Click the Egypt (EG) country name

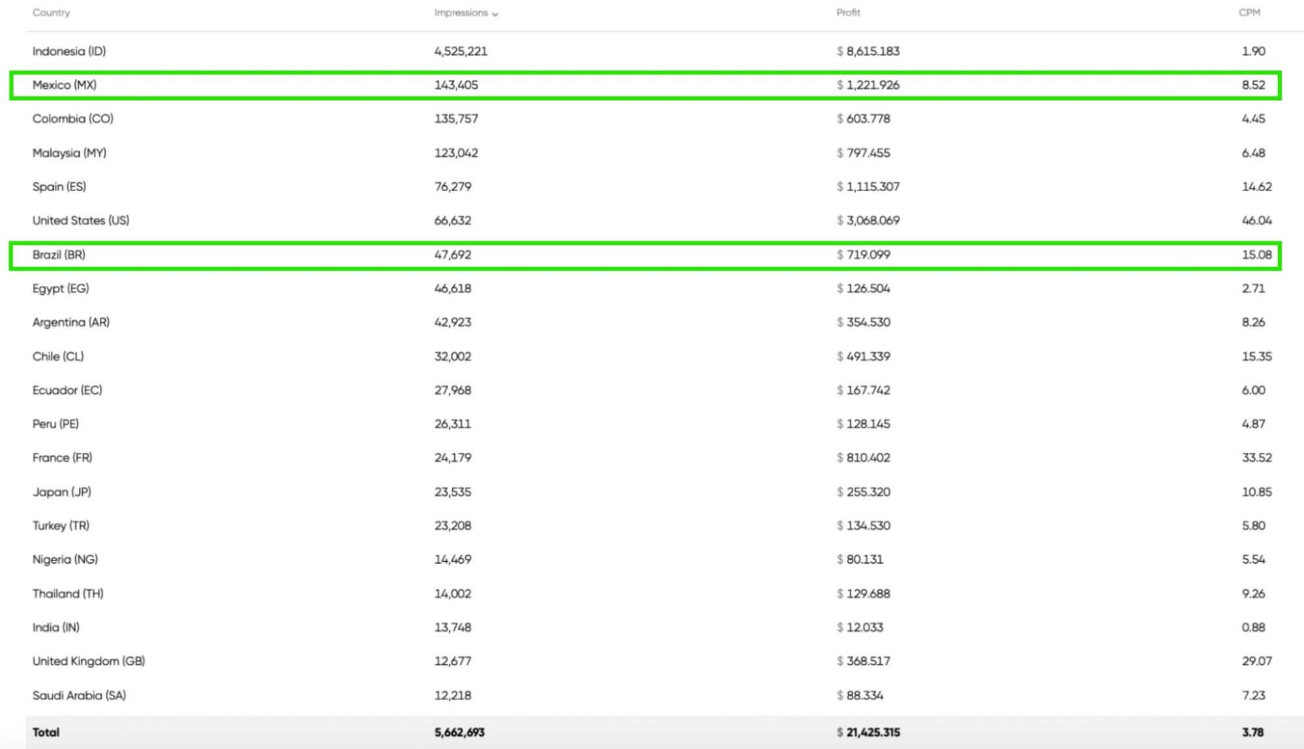click(x=61, y=288)
